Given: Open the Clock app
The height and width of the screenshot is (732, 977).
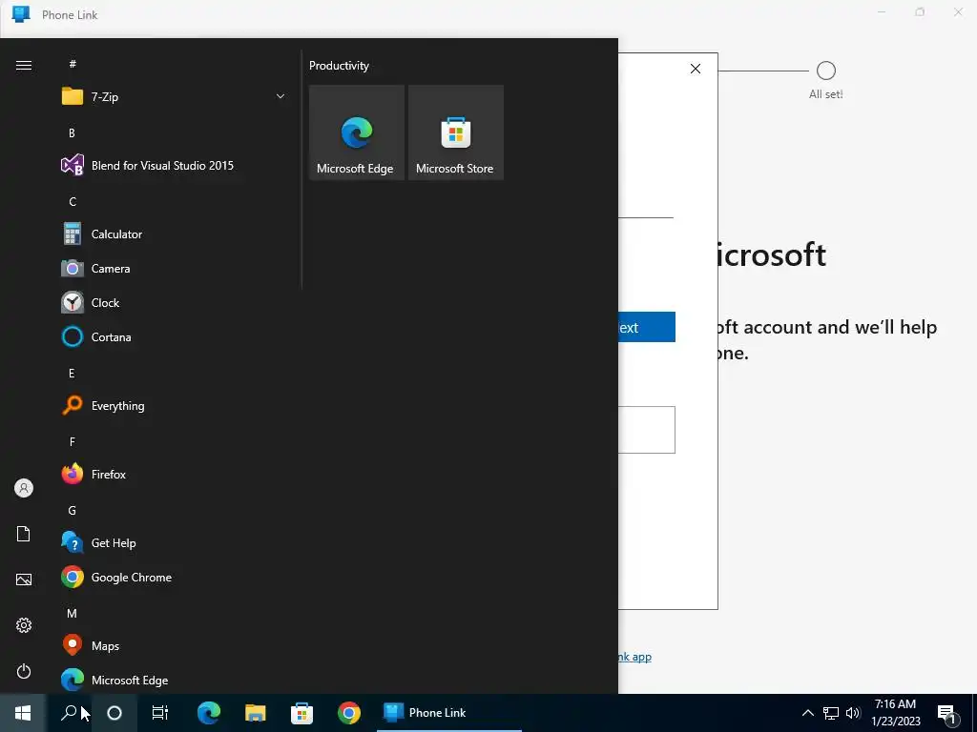Looking at the screenshot, I should point(174,302).
